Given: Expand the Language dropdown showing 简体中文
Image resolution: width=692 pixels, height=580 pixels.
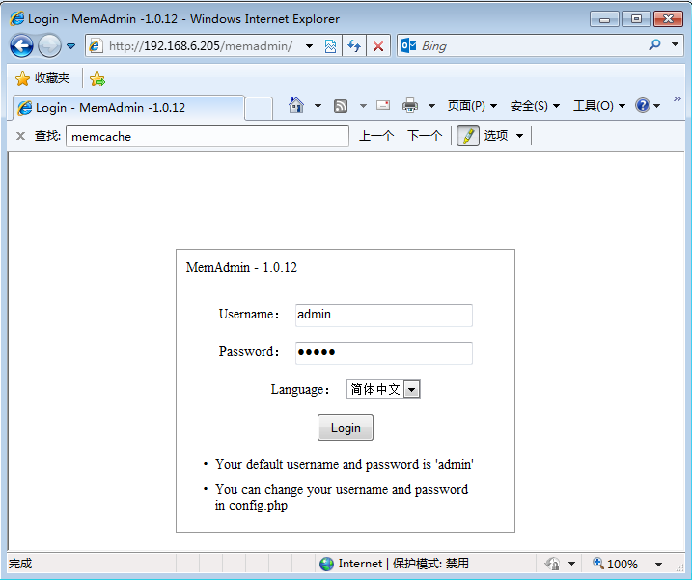Looking at the screenshot, I should point(412,389).
